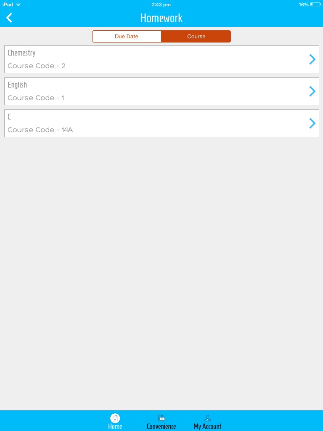Screen dimensions: 323x431
Task: Open the chevron for course C
Action: (312, 123)
